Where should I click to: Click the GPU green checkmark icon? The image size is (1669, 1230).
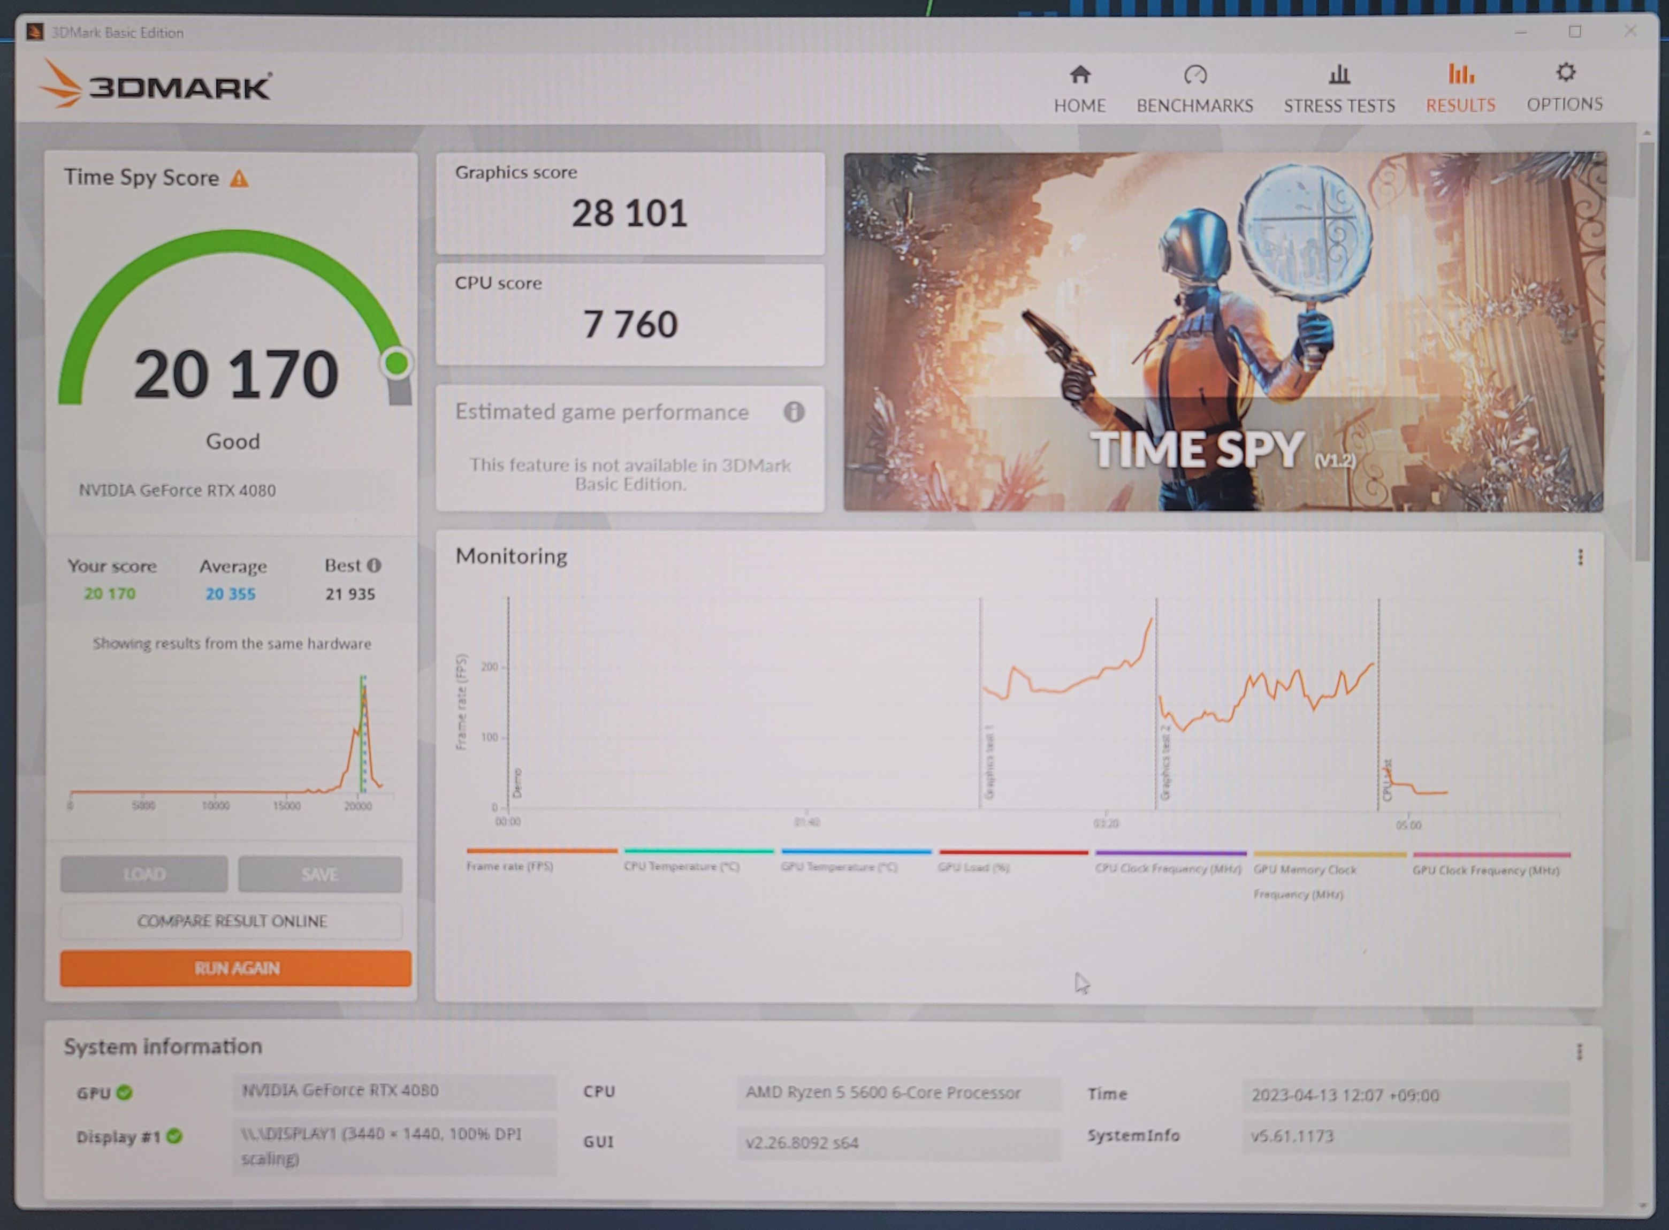coord(125,1093)
